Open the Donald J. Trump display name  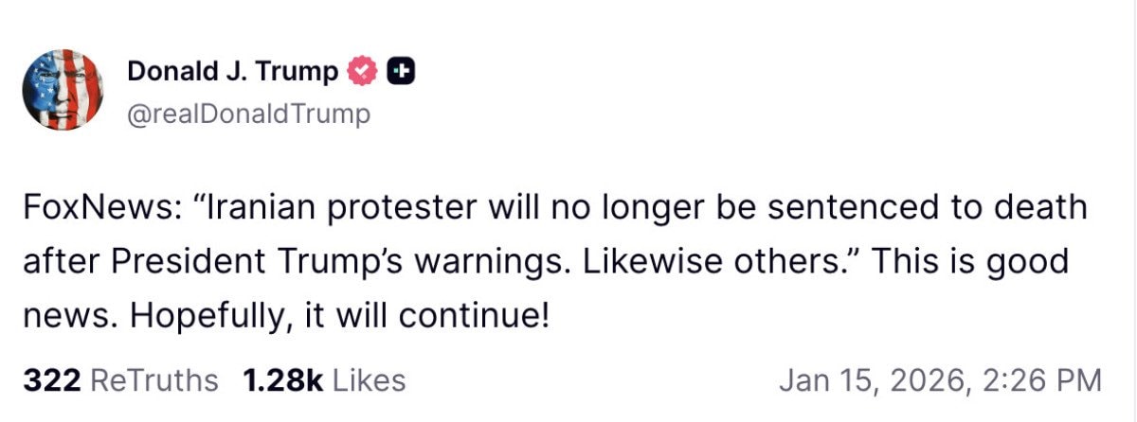pyautogui.click(x=232, y=71)
